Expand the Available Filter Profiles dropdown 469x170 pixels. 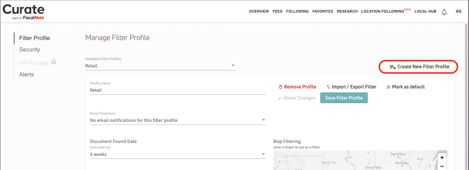160,66
